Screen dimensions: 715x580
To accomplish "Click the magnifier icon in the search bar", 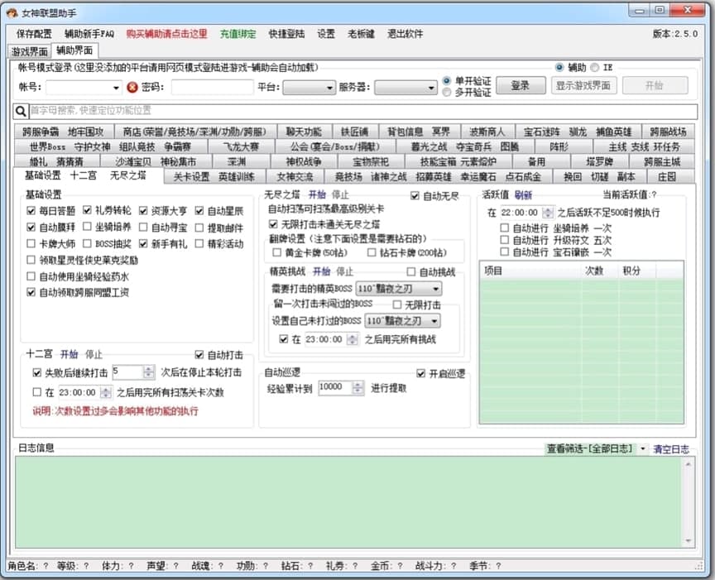I will pyautogui.click(x=22, y=110).
